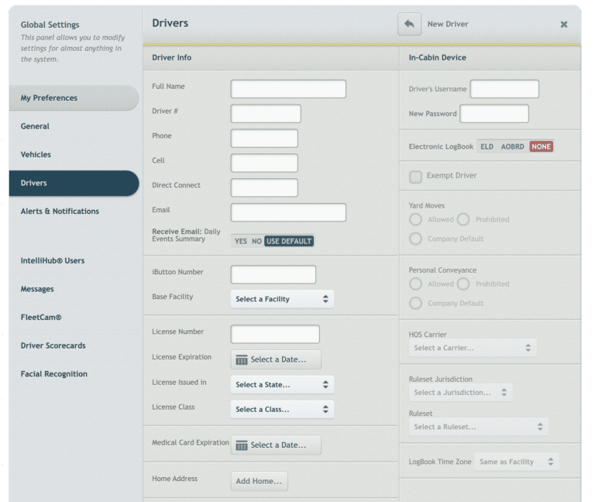Open the Select a Class dropdown
This screenshot has height=502, width=595.
pos(282,409)
